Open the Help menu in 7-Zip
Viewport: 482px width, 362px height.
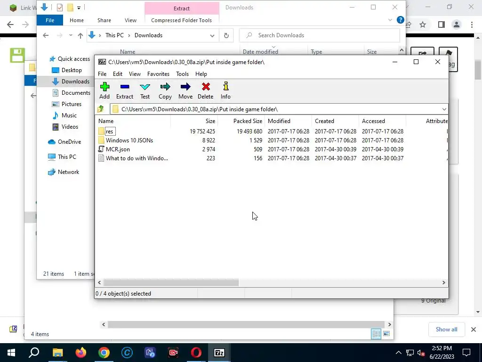(201, 74)
